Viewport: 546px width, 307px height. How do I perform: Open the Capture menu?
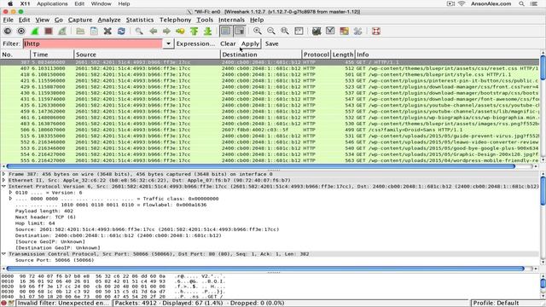click(x=80, y=20)
